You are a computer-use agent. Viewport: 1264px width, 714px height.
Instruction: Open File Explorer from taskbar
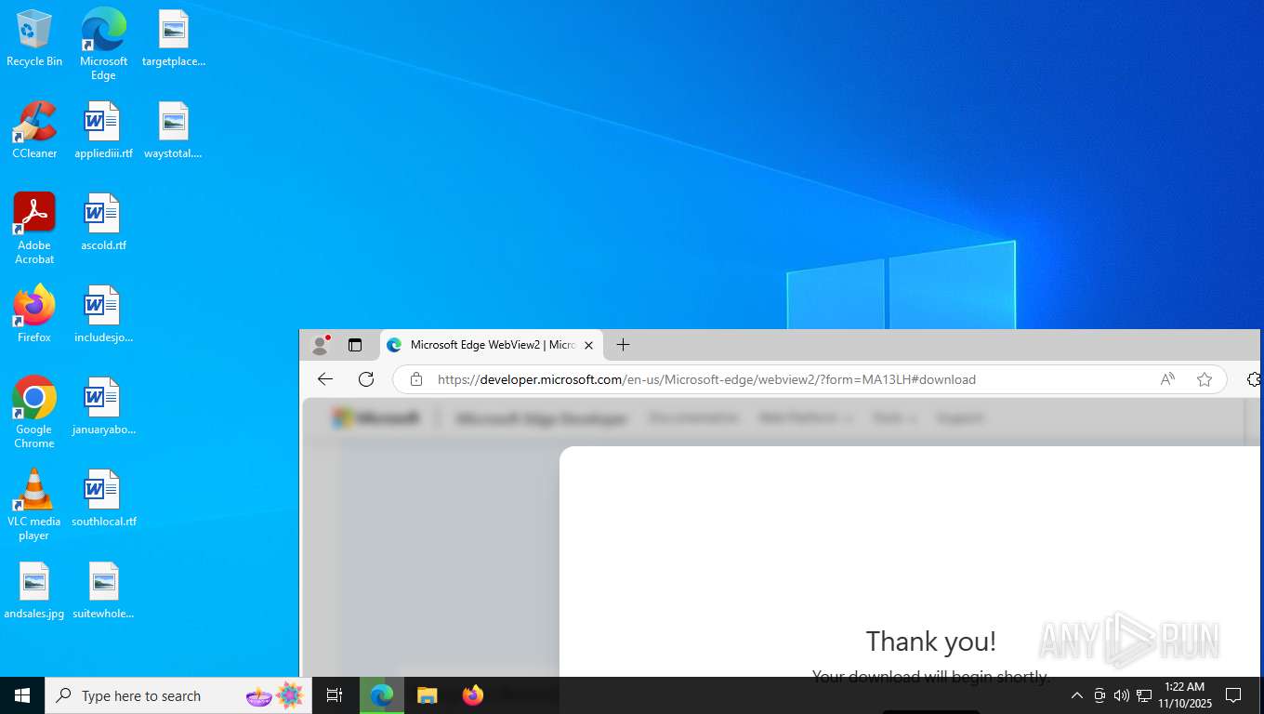tap(428, 695)
